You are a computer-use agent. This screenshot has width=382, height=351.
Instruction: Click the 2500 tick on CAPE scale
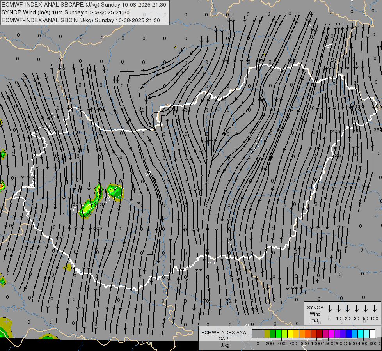click(352, 344)
